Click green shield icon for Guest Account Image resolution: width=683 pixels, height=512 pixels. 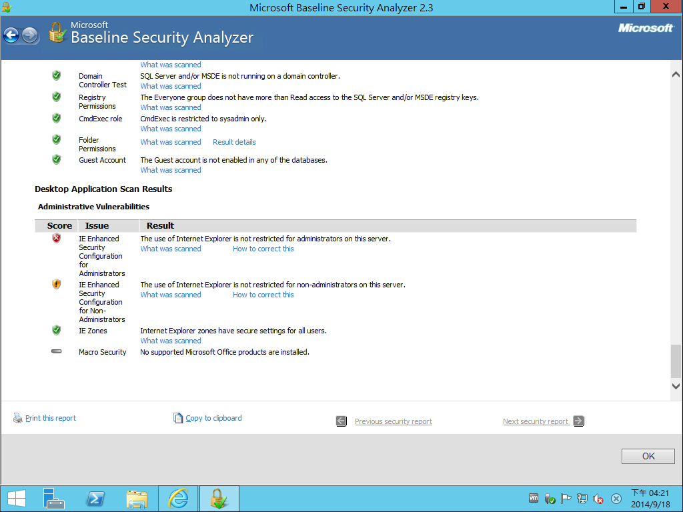coord(56,159)
